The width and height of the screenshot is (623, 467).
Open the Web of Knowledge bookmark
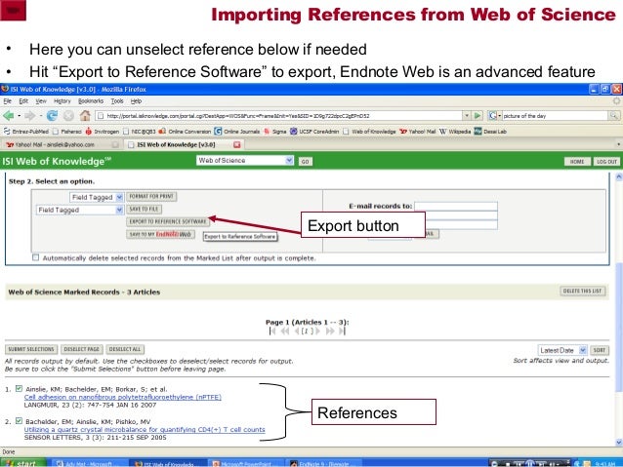[x=369, y=132]
